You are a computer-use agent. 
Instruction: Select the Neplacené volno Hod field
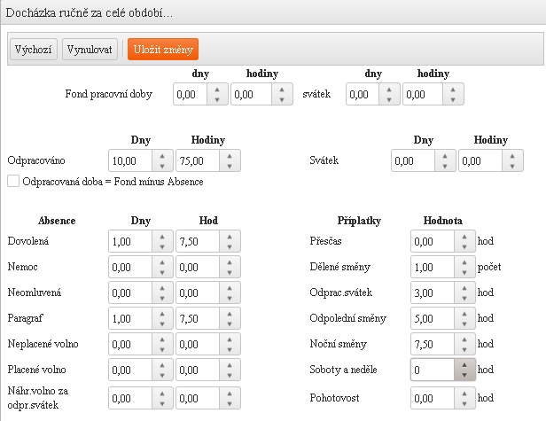[197, 343]
